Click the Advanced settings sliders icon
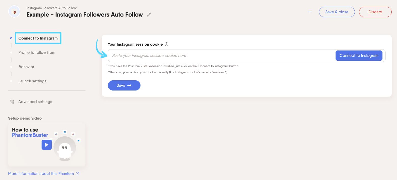 click(12, 102)
